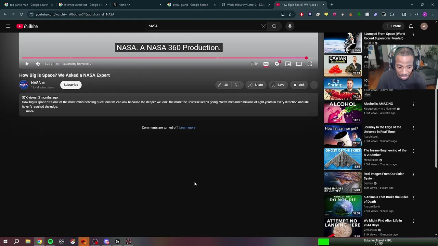Open the Learn more link about comments
Viewport: 438px width, 246px height.
tap(187, 127)
